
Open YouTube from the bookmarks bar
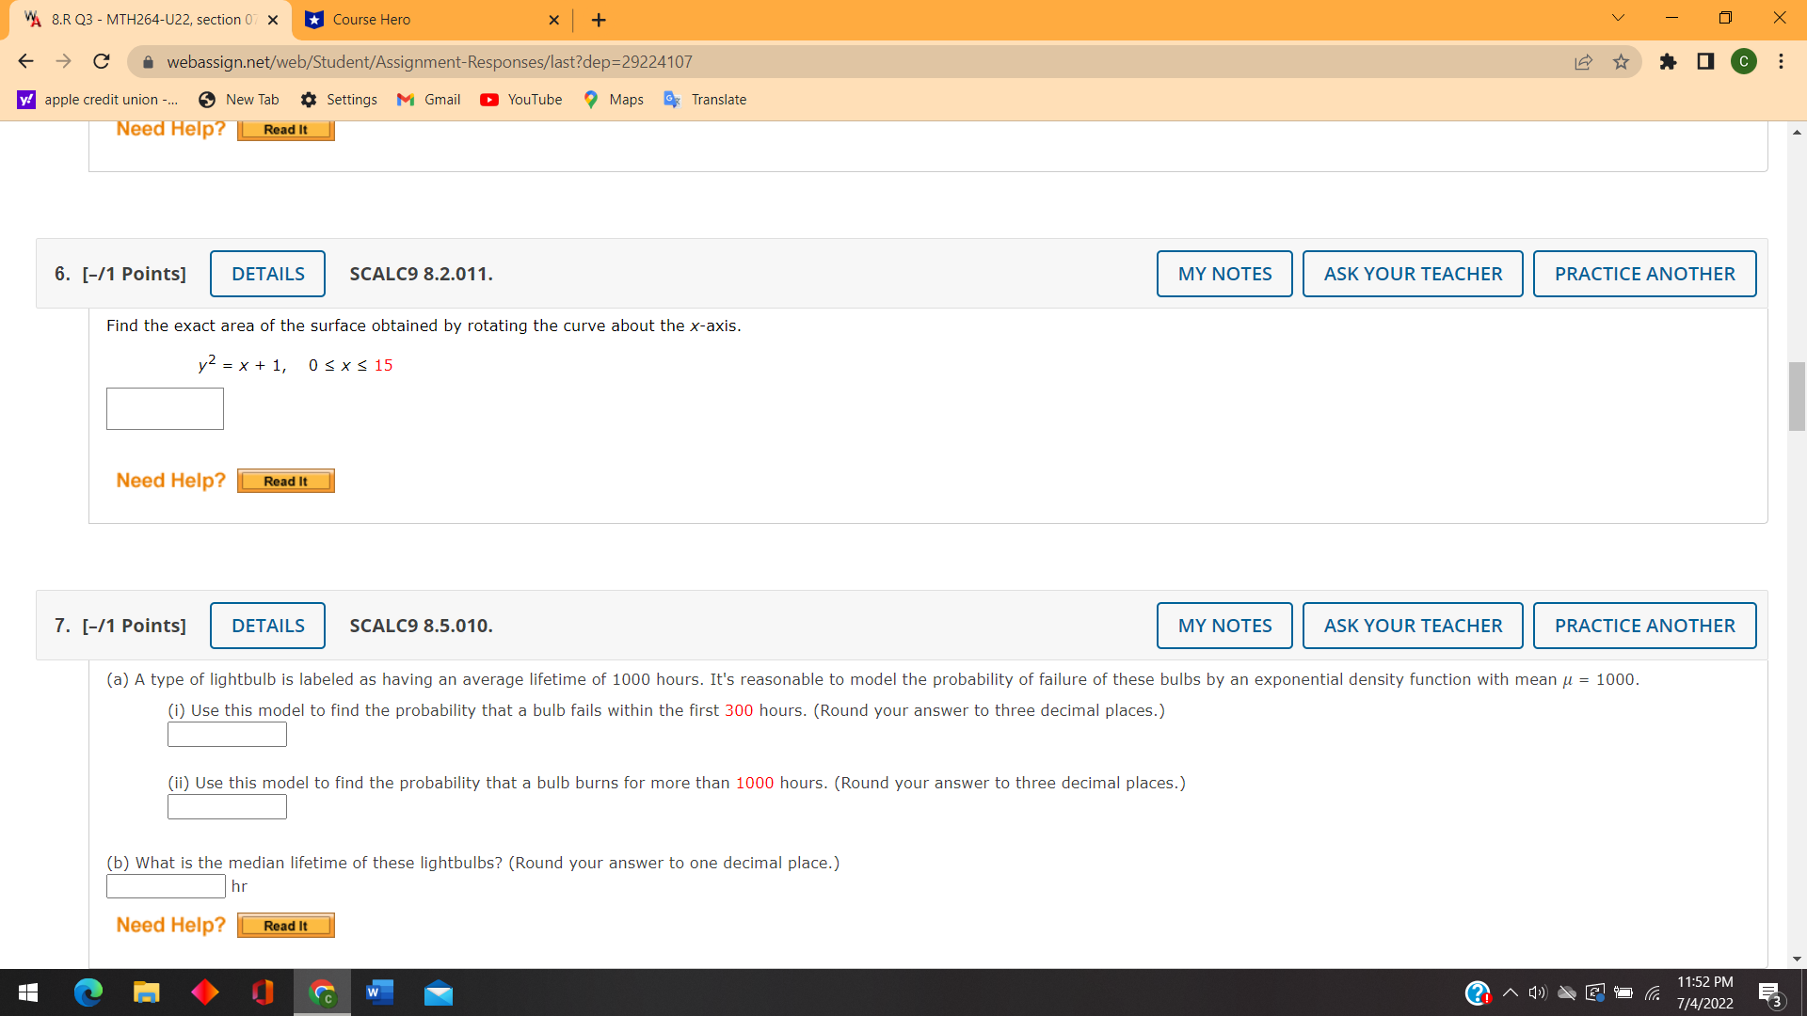(x=520, y=99)
